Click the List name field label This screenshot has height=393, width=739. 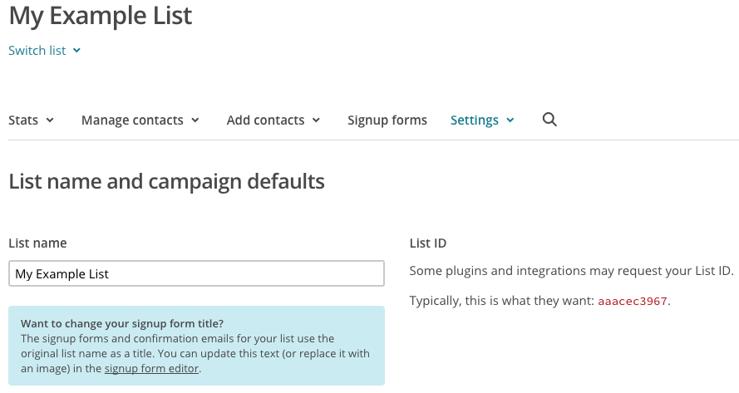coord(37,243)
